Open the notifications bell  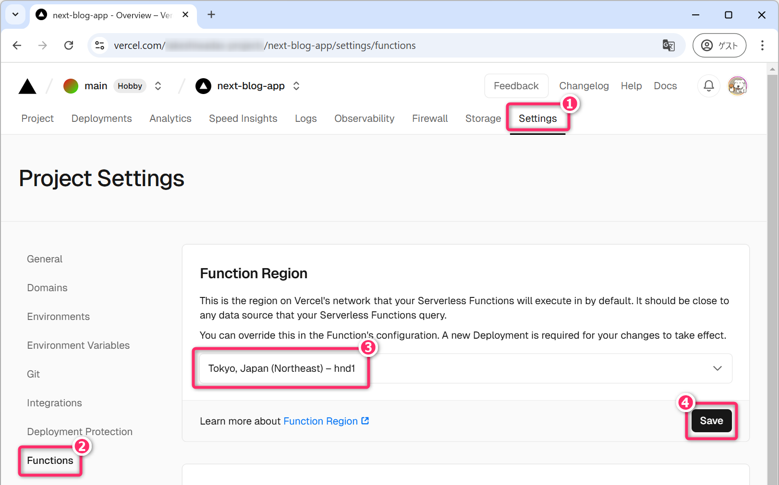point(708,86)
